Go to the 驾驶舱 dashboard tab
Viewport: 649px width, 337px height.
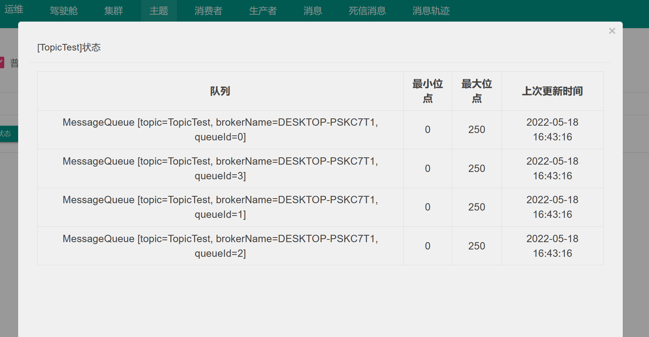(64, 11)
